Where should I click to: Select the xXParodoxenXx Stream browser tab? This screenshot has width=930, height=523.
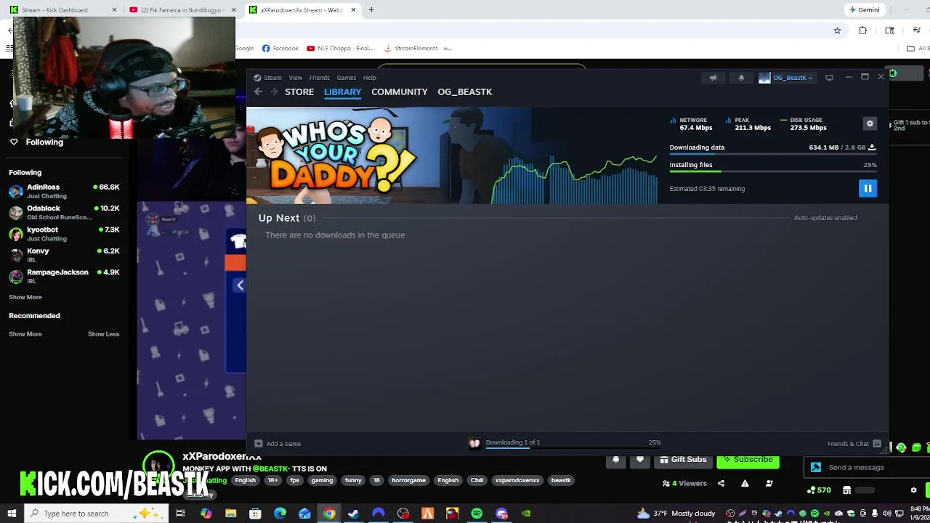coord(302,9)
